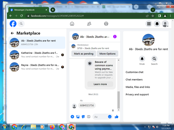Screen dimensions: 174x130
Task: Go back from Marketplace with the arrow
Action: 12,33
